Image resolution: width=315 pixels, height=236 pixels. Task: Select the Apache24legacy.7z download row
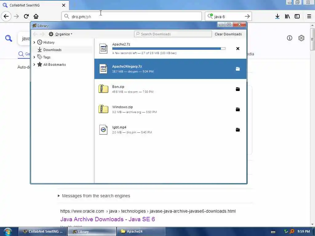click(x=170, y=69)
